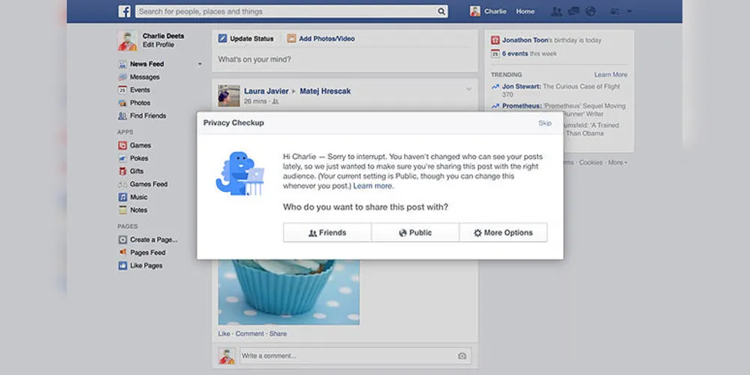Click the Like Pages thumbs-up icon
The width and height of the screenshot is (750, 375).
(x=122, y=265)
